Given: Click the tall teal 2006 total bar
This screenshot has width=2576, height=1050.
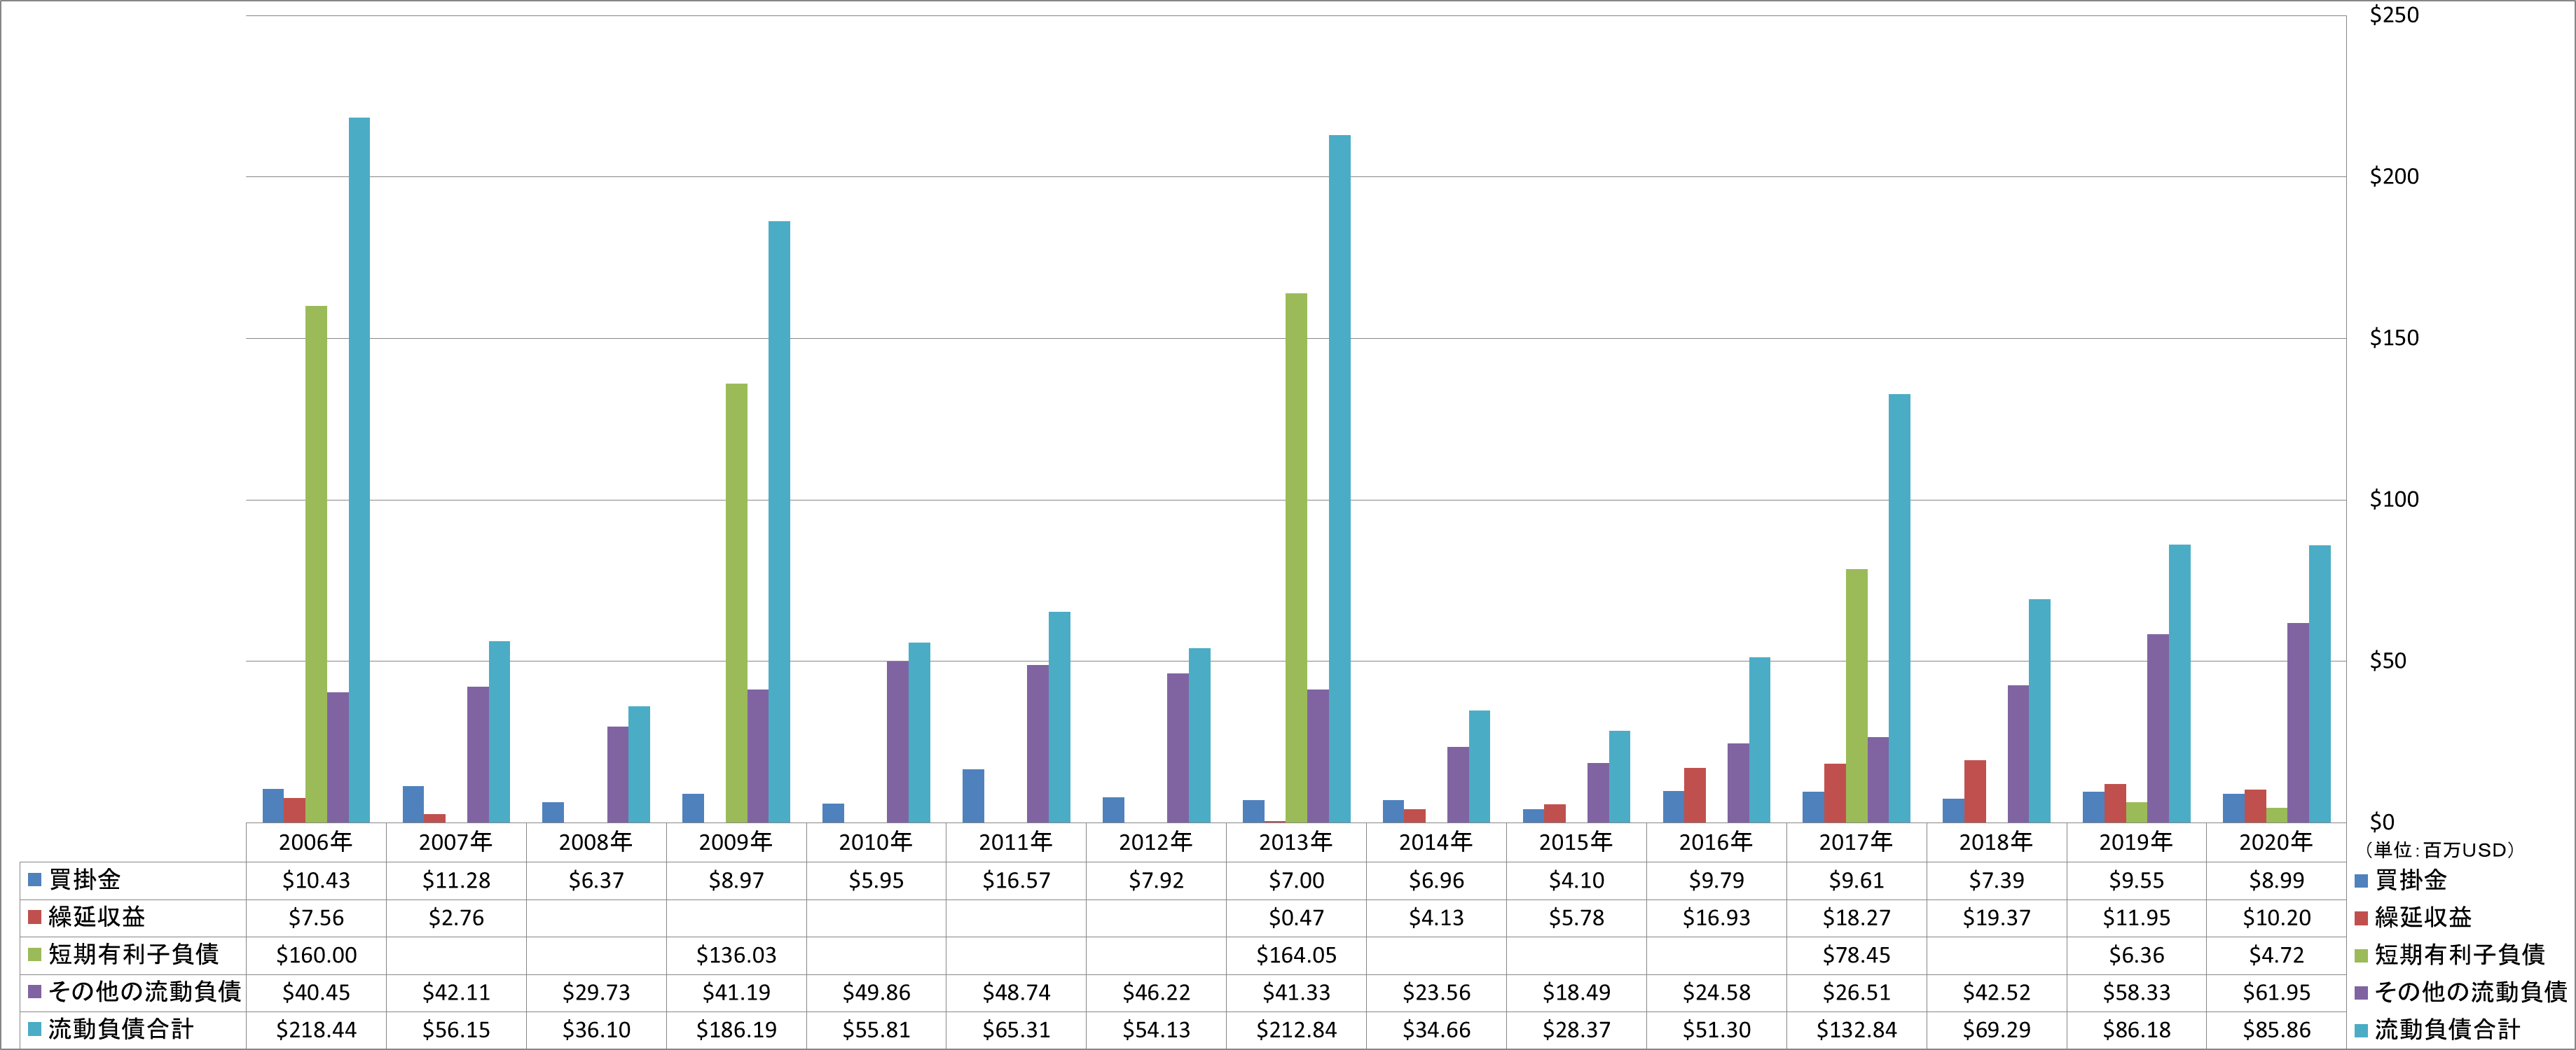Looking at the screenshot, I should pos(359,470).
